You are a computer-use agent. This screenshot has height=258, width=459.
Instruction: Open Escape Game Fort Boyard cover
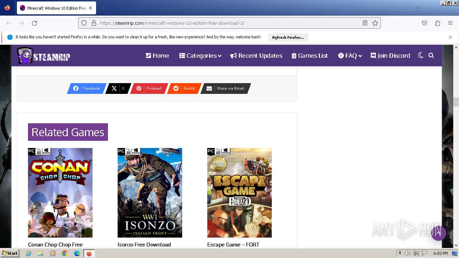240,193
